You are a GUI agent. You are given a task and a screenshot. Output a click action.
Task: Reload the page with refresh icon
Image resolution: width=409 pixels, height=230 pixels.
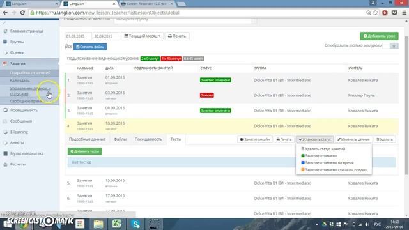22,13
